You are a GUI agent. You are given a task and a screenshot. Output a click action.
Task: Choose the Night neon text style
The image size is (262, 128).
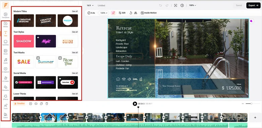coord(46,41)
